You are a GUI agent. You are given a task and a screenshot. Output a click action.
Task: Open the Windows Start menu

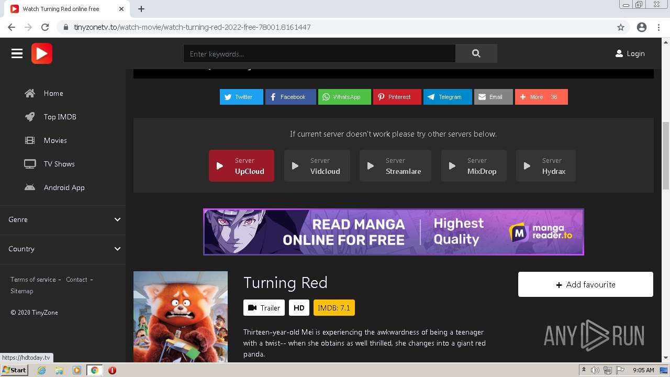[15, 370]
